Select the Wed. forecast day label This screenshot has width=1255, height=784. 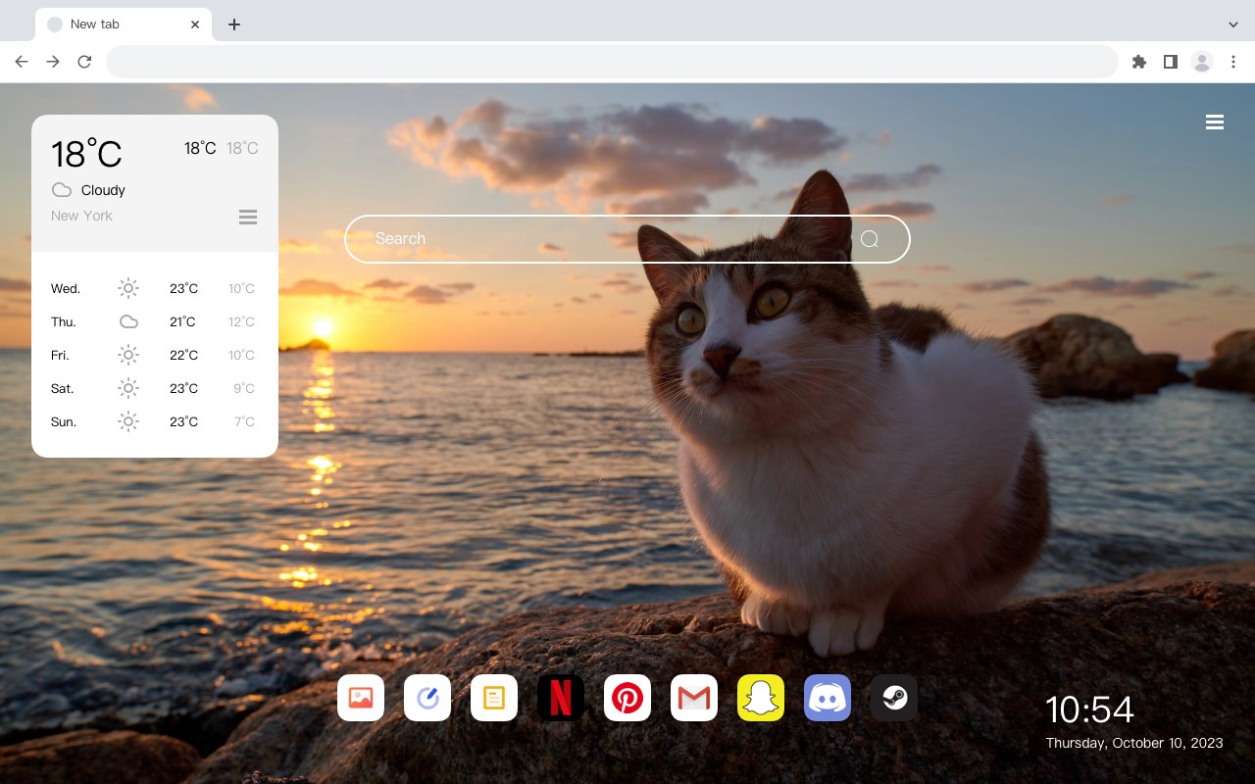pyautogui.click(x=66, y=288)
